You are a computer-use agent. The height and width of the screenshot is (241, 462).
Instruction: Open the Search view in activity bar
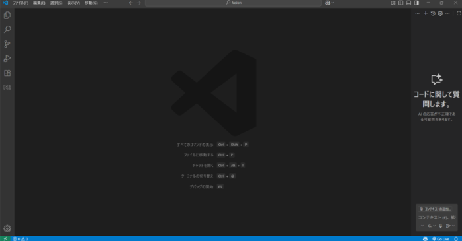[x=7, y=30]
